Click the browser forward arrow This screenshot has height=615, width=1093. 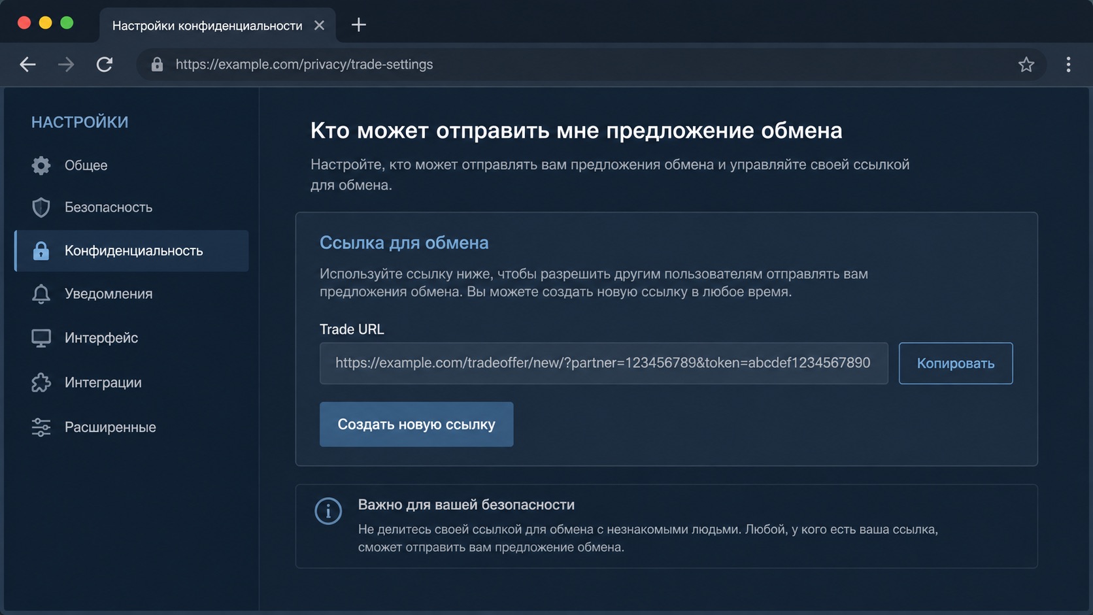(x=66, y=64)
